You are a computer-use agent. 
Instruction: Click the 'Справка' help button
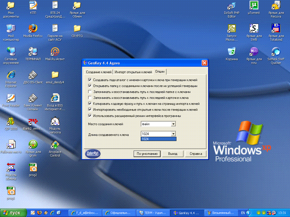tap(196, 154)
